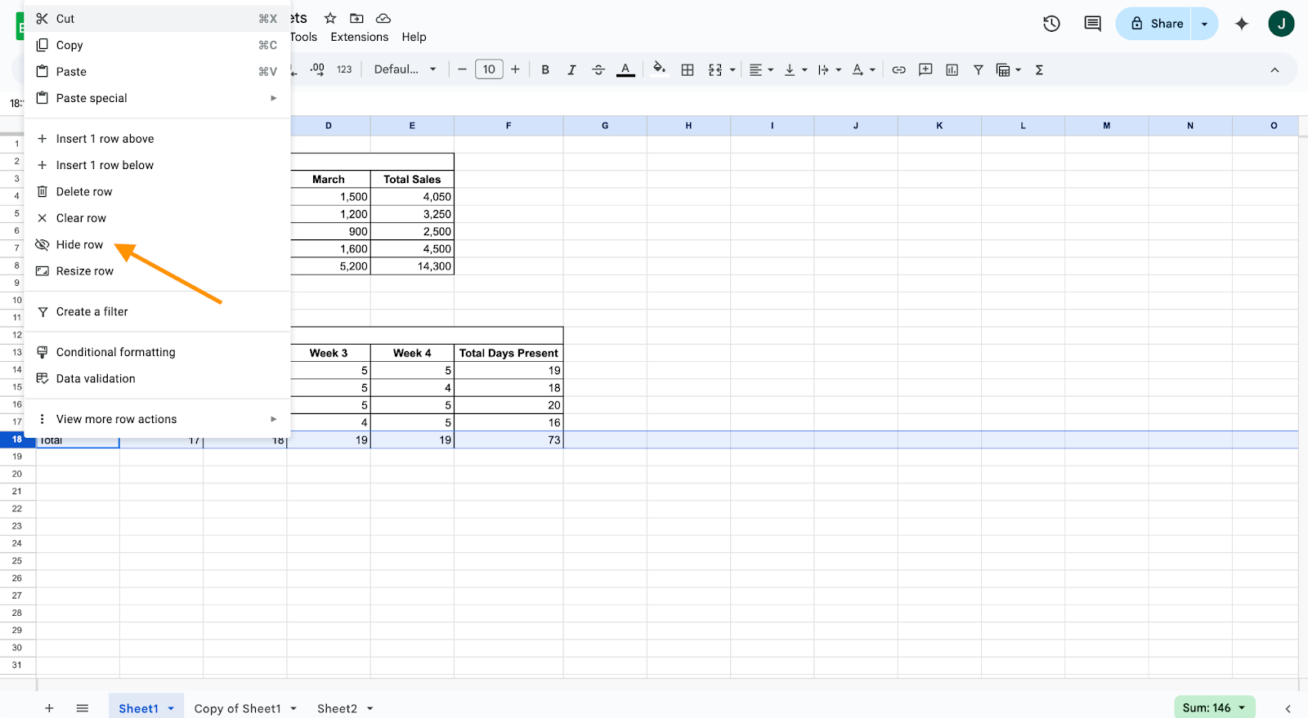Choose Copy from context menu

click(157, 45)
